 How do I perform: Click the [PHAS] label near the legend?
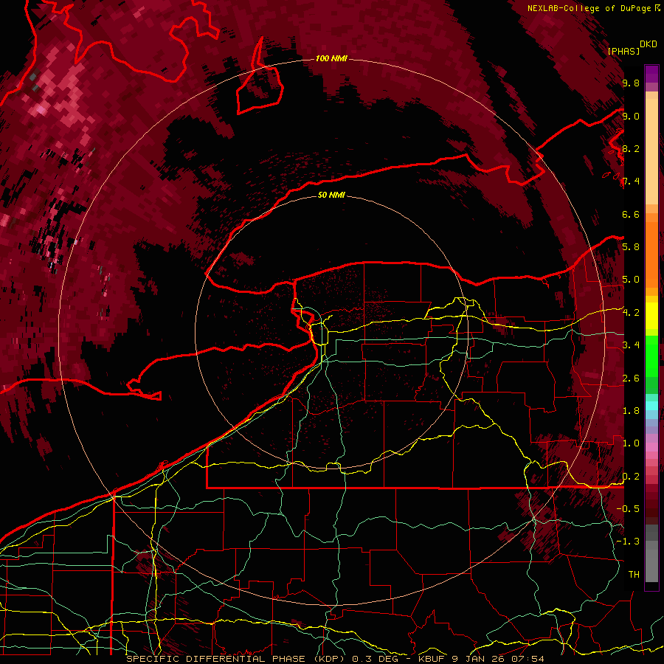623,51
